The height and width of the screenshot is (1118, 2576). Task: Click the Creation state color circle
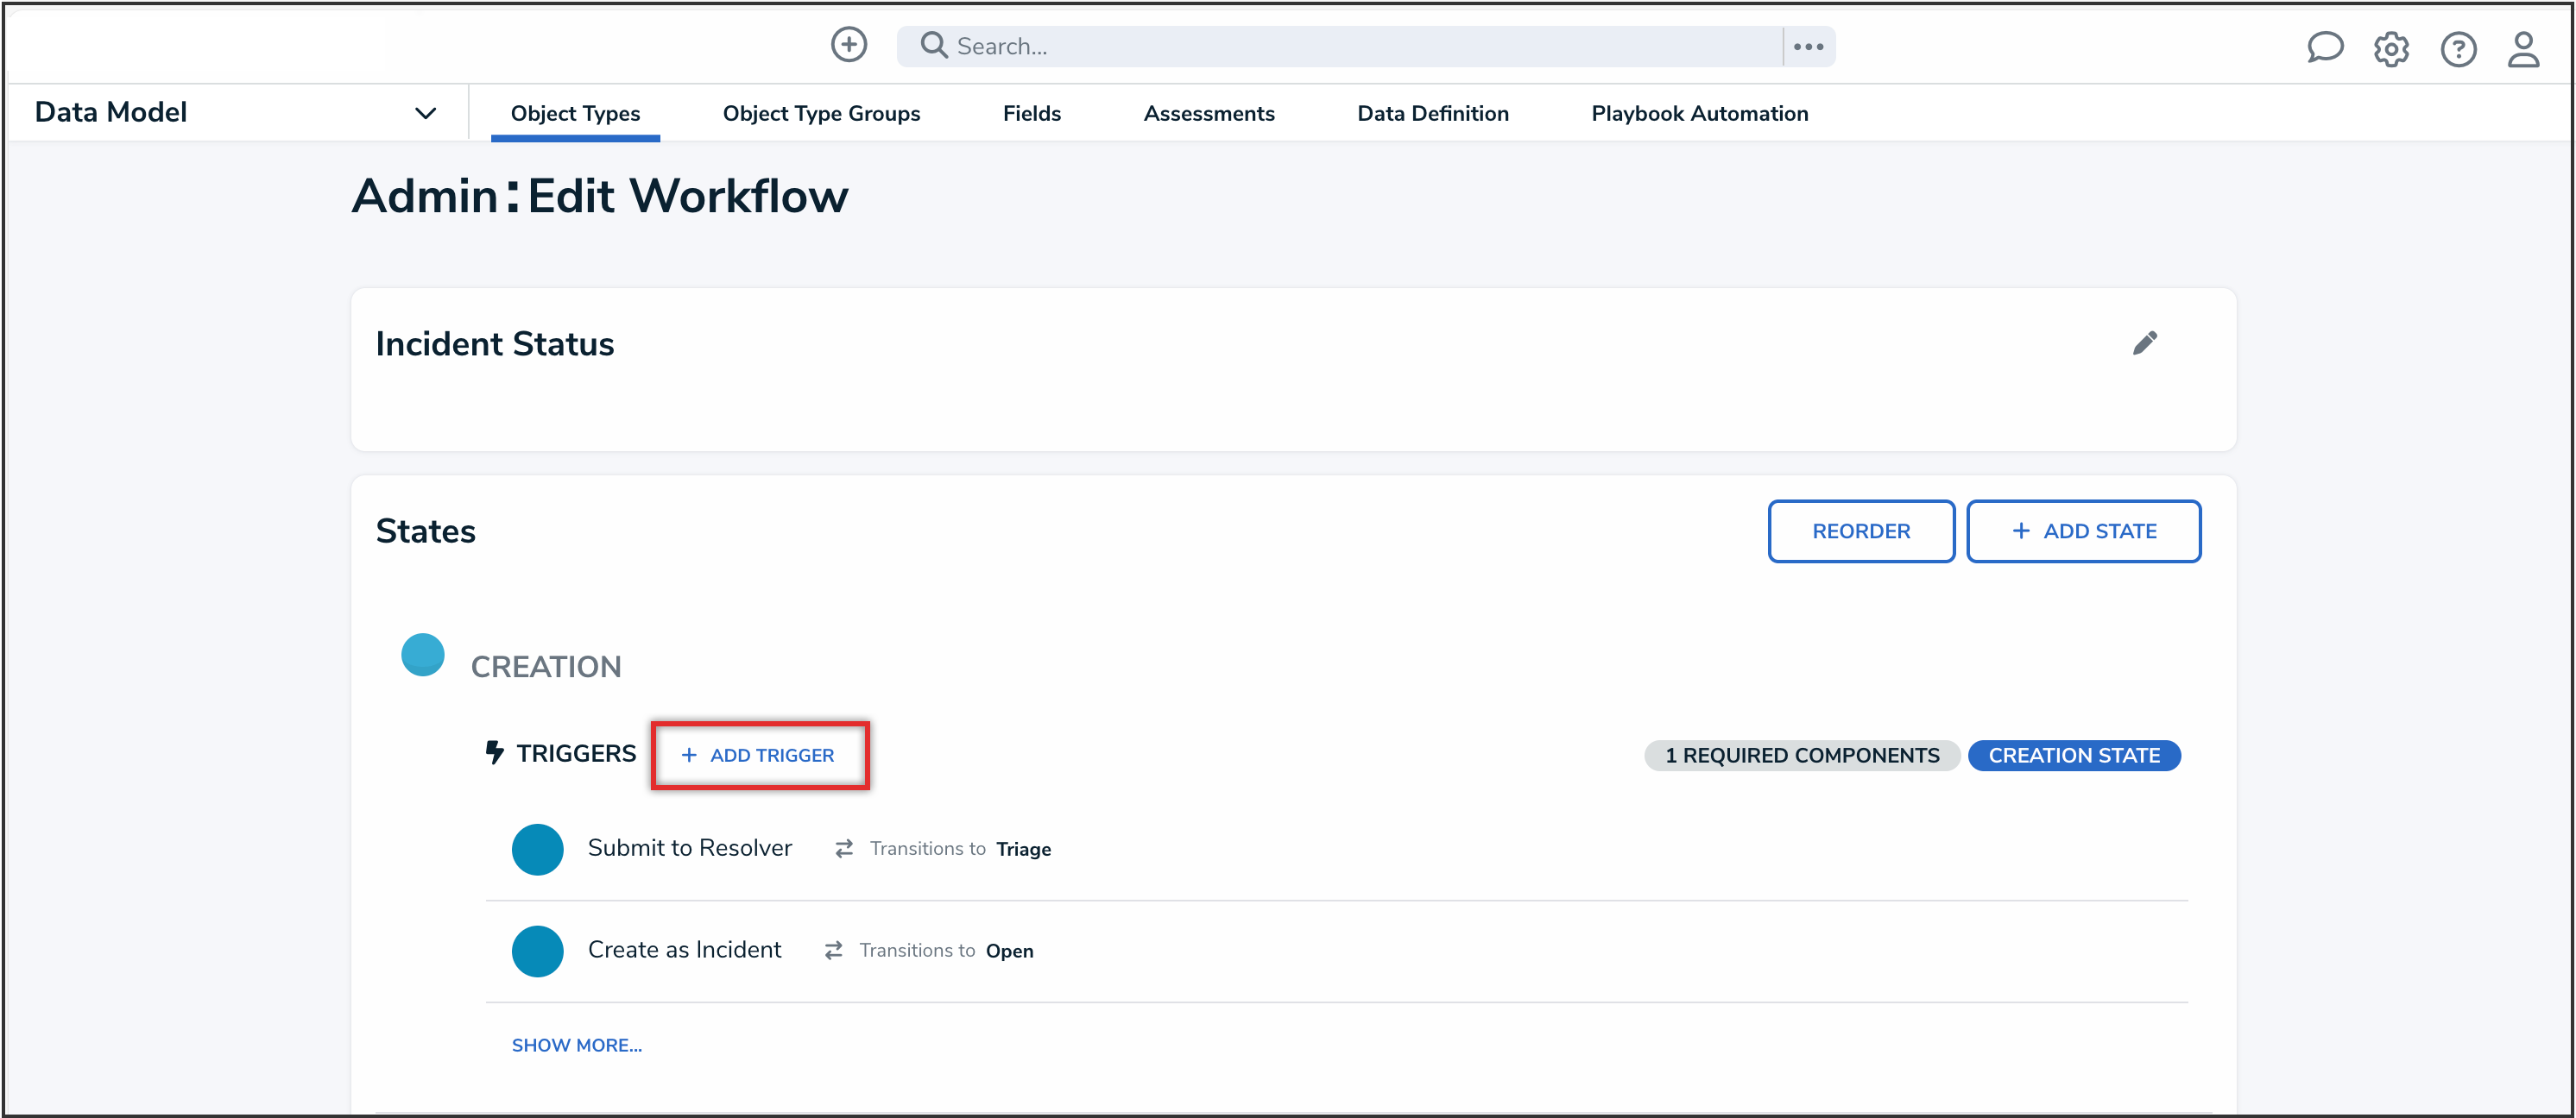[422, 656]
